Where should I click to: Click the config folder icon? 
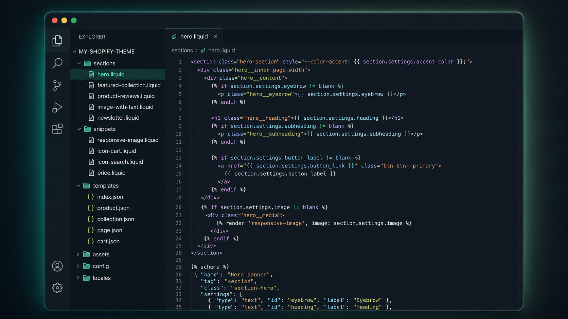[x=86, y=266]
